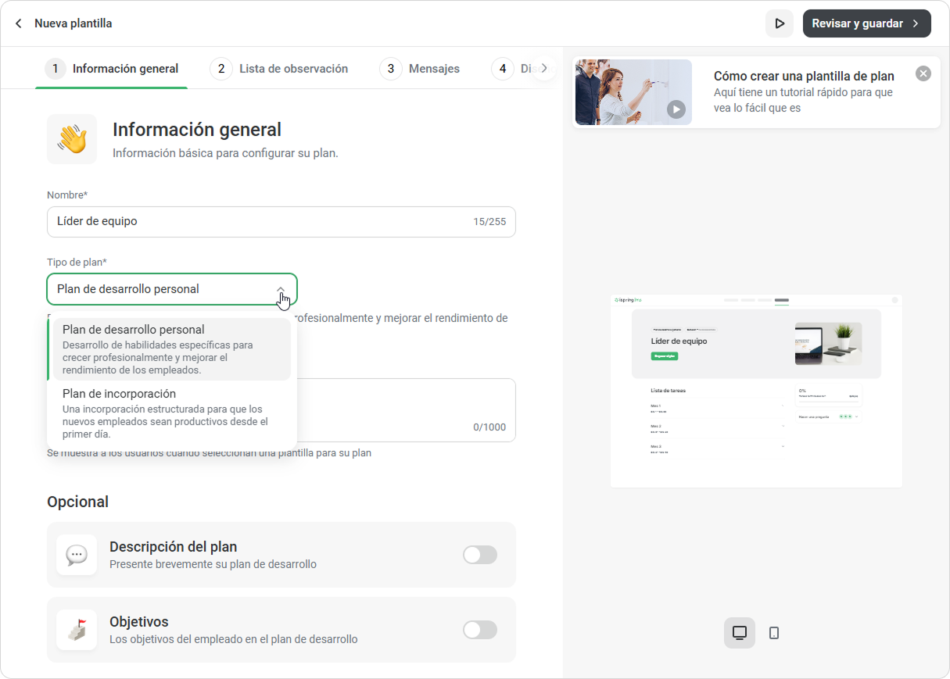Click the back arrow beside Nueva plantilla
The image size is (950, 679).
click(19, 23)
